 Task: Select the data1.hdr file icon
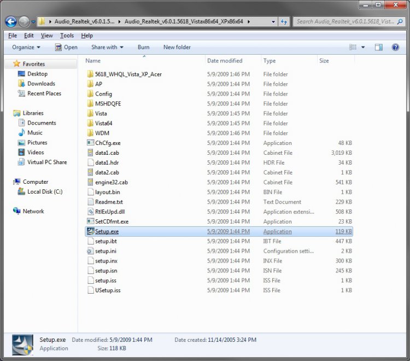90,162
